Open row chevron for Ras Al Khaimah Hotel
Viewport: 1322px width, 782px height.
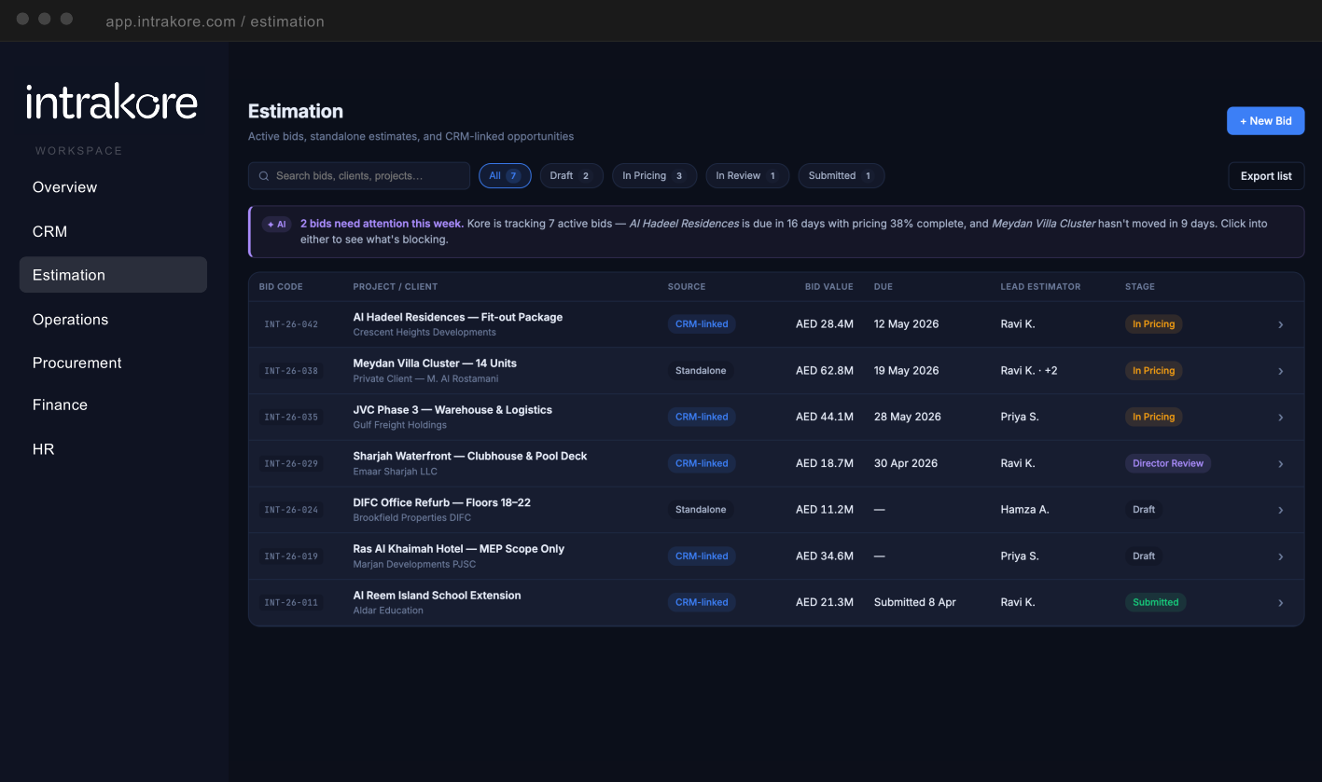(x=1280, y=556)
